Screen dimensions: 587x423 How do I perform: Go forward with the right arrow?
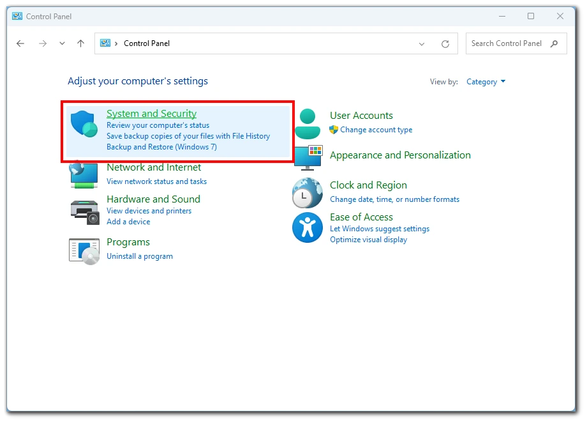click(43, 43)
